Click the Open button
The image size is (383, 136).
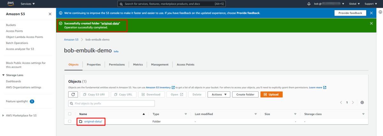click(x=176, y=95)
